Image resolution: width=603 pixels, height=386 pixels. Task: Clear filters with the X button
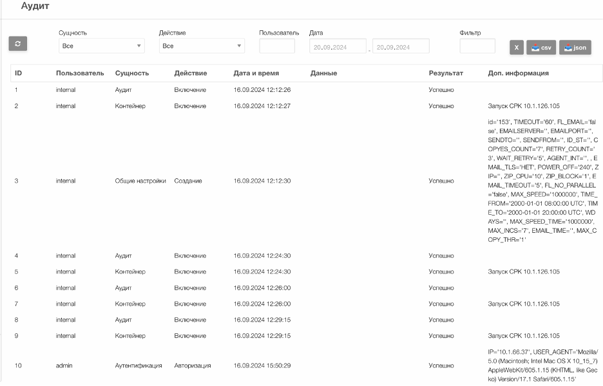pyautogui.click(x=517, y=48)
